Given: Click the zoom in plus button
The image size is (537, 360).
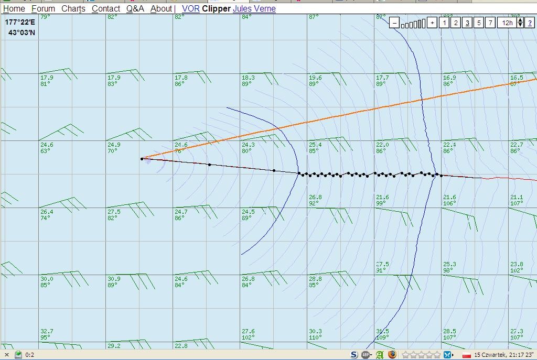Looking at the screenshot, I should point(432,23).
